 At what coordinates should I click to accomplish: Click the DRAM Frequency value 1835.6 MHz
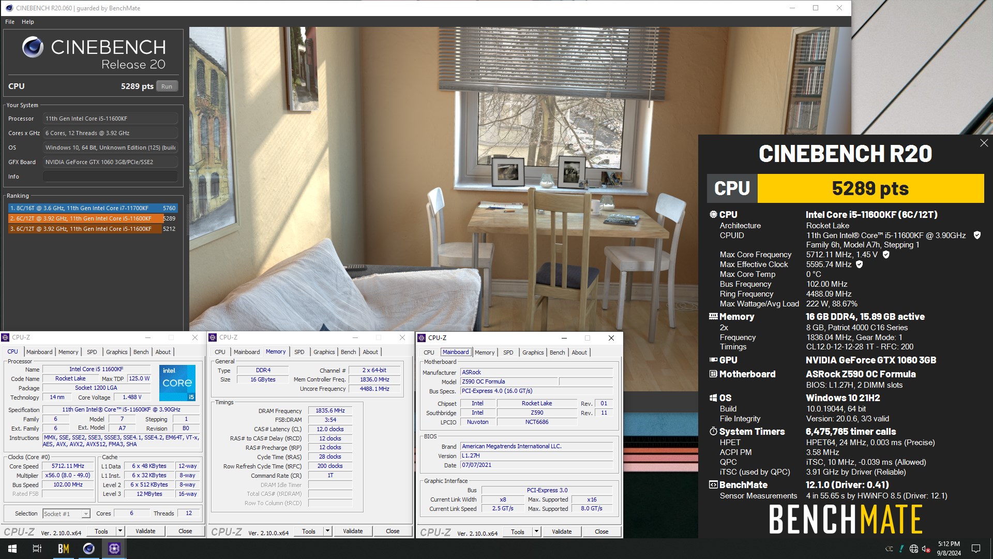click(x=330, y=410)
